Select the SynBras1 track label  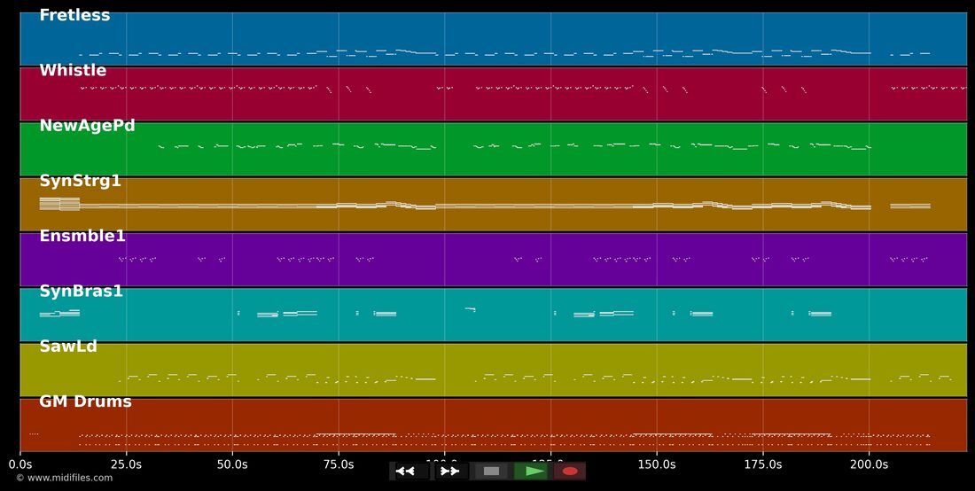coord(81,292)
